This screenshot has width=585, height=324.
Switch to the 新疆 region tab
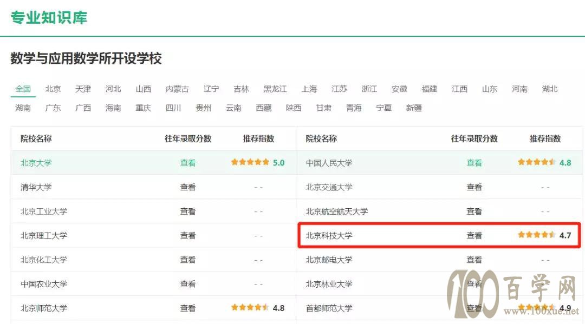414,108
